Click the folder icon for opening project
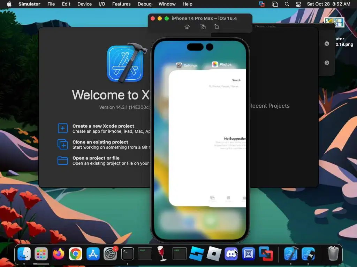Viewport: 357px width, 267px height. pos(63,161)
